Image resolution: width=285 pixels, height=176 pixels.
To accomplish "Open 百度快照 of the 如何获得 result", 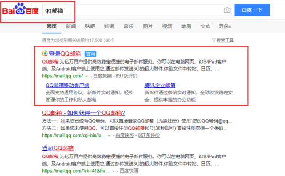I will click(x=124, y=135).
